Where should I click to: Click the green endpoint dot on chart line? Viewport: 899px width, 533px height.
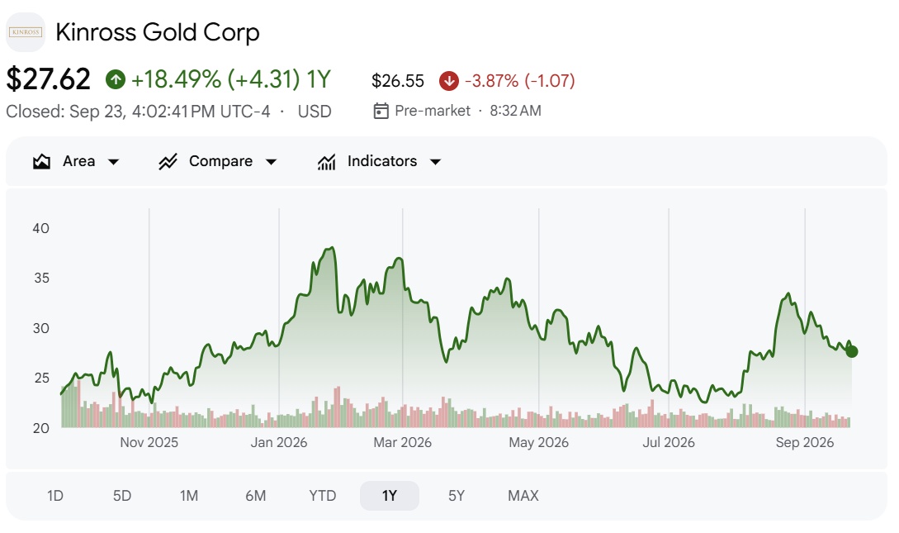(851, 352)
